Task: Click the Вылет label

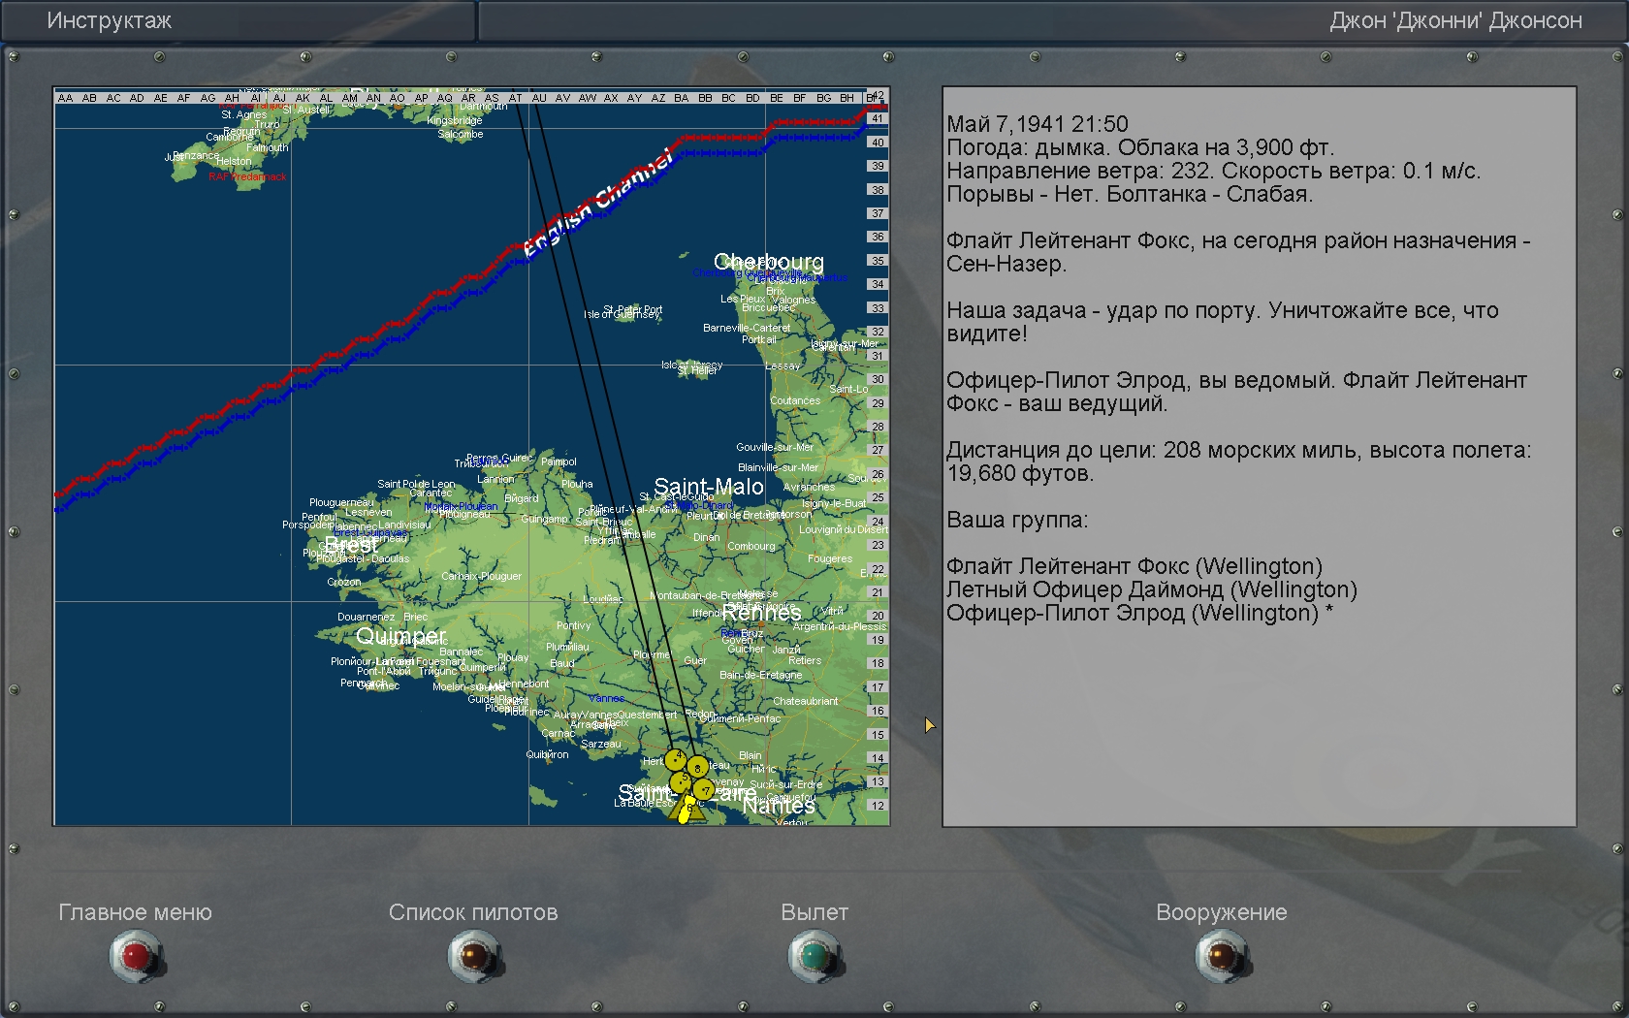Action: click(x=814, y=912)
